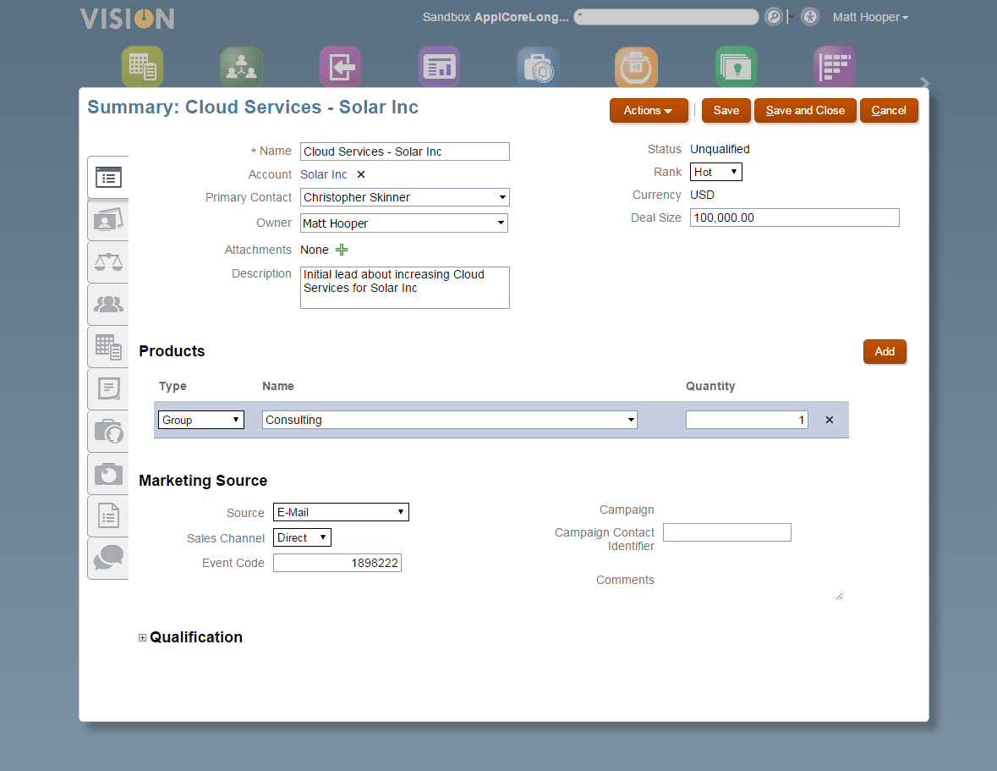Select the Summary list side tab

click(108, 178)
